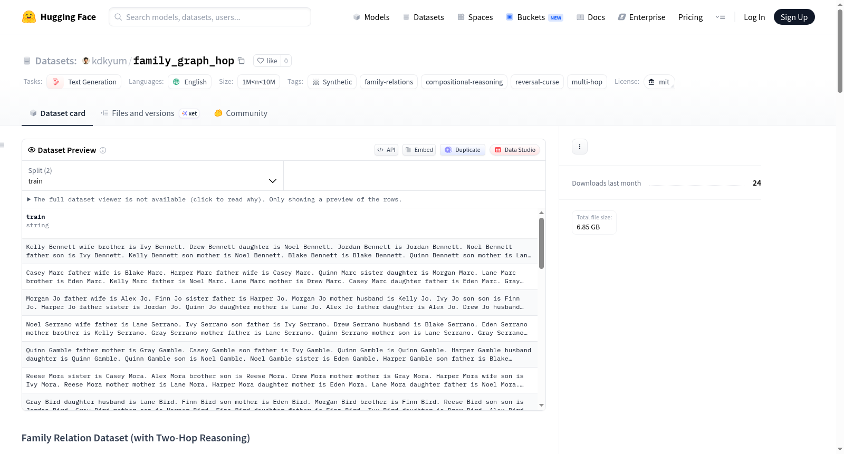Click the row starting with Quinn Gamble

click(x=280, y=354)
